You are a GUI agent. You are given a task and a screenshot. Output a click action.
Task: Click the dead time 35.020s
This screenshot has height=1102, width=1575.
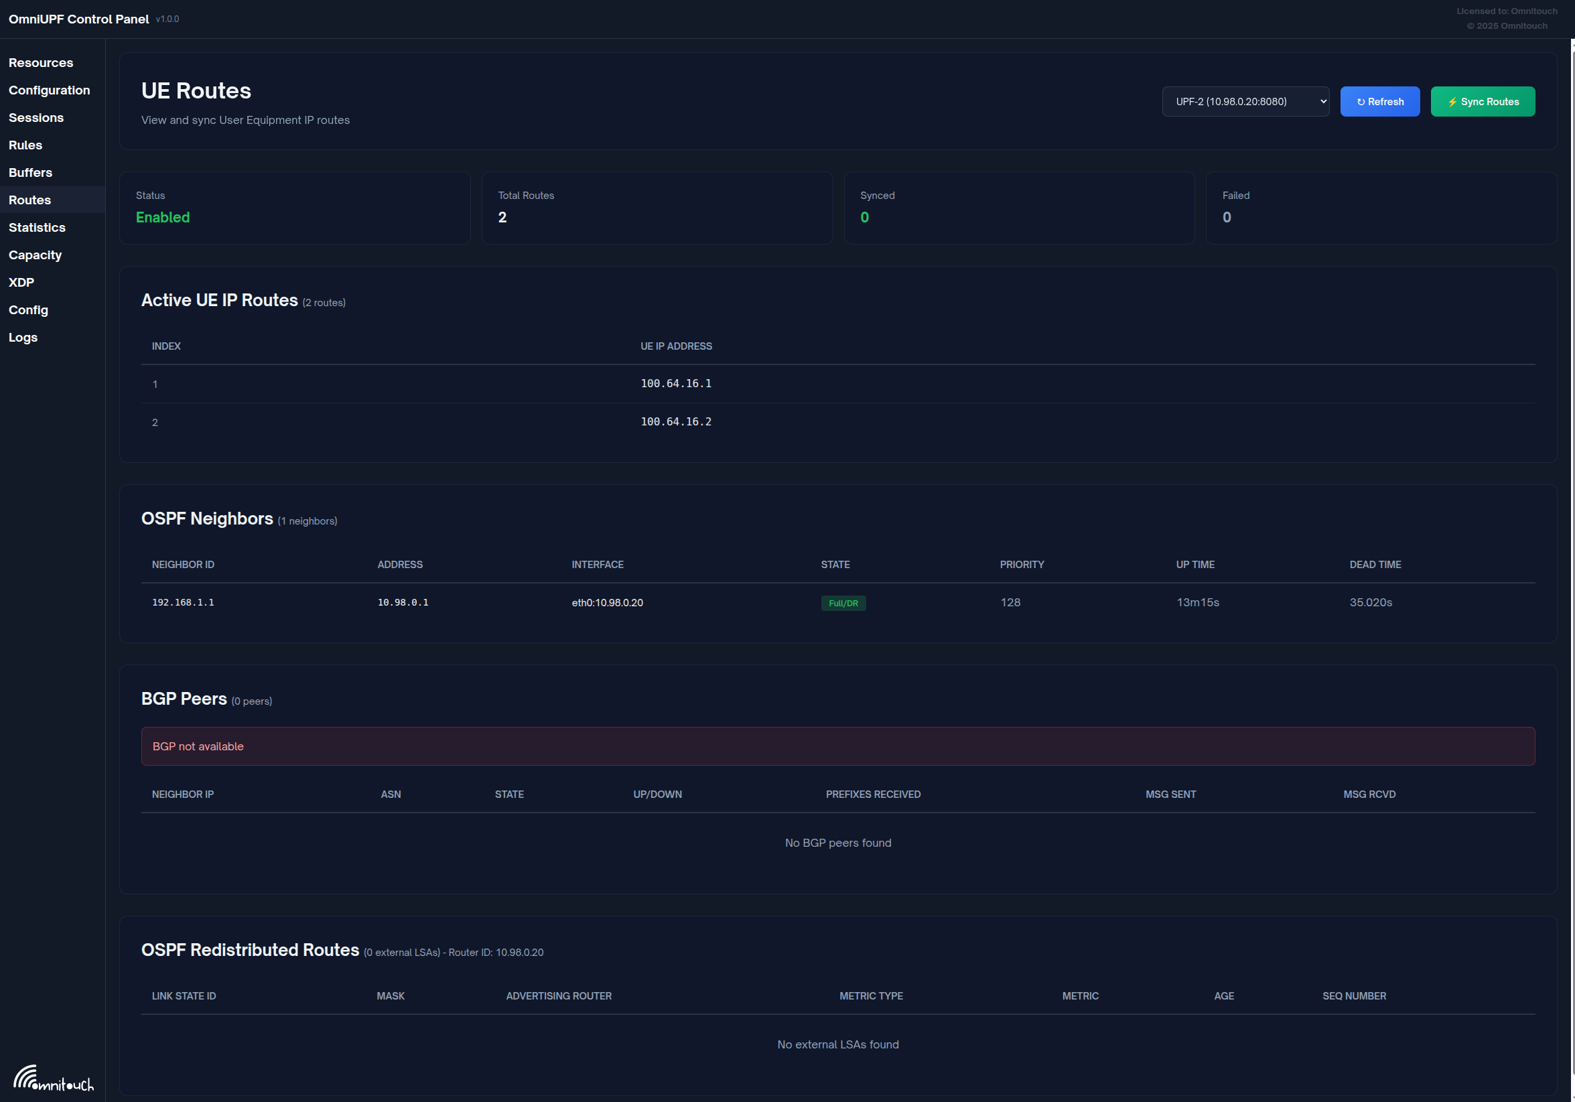point(1371,602)
